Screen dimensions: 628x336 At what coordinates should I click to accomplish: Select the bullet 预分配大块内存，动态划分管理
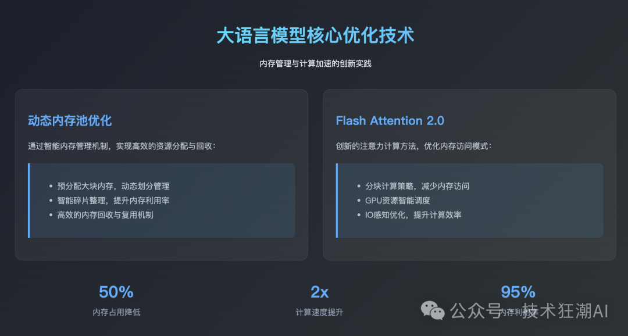coord(113,186)
